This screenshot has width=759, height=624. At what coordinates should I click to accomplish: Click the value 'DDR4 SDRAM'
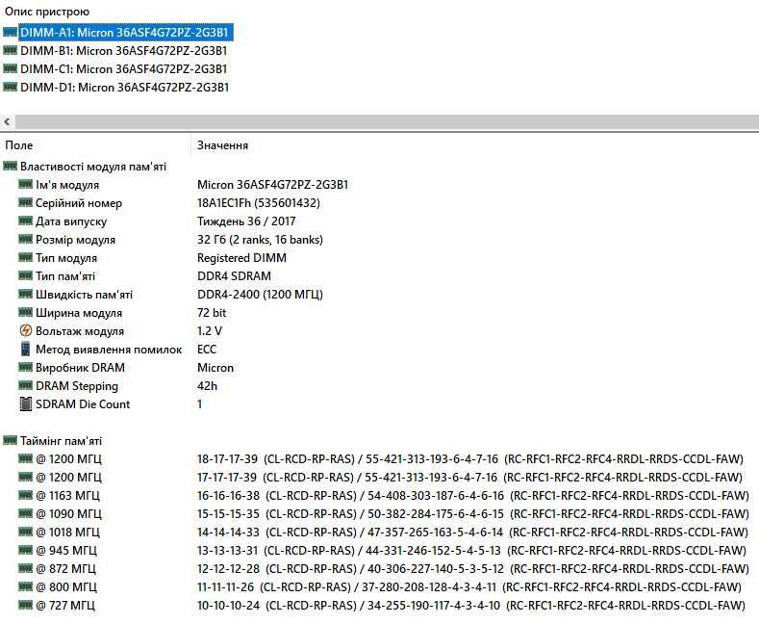tap(234, 276)
